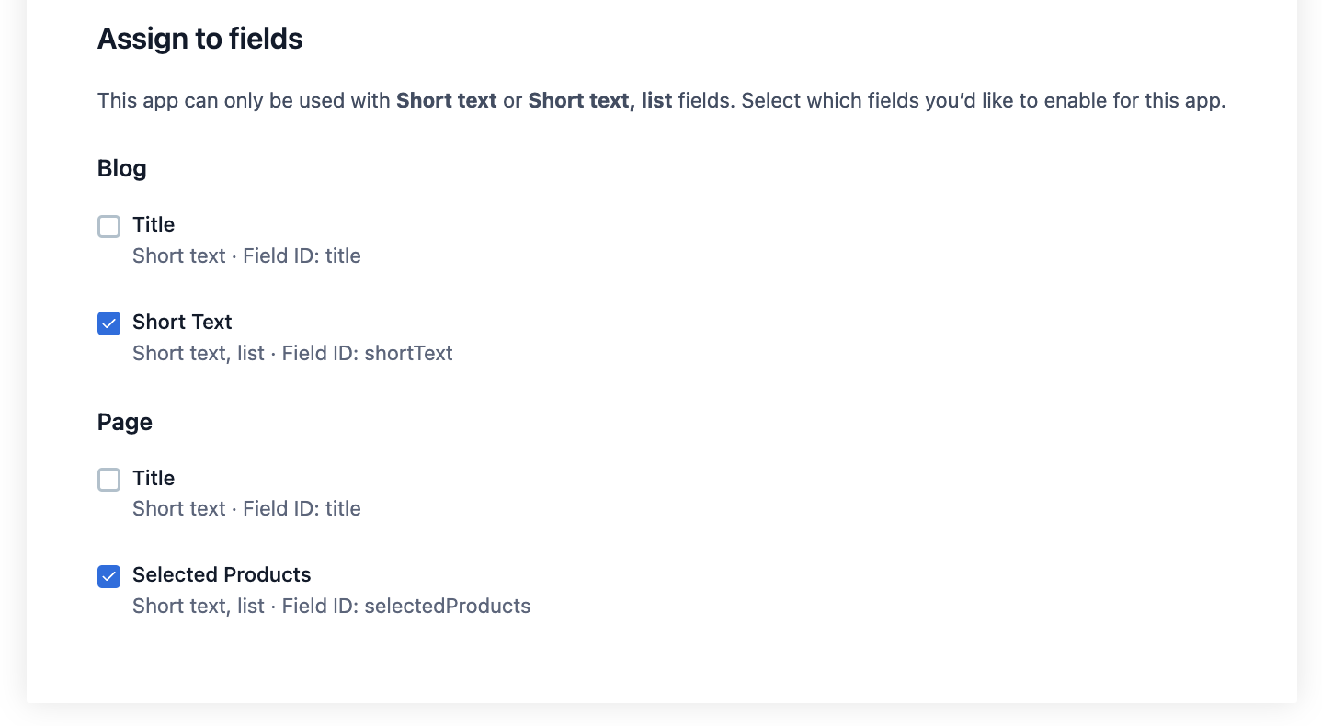This screenshot has height=726, width=1322.
Task: Click 'Field ID: title' text under Blog
Action: pos(302,255)
